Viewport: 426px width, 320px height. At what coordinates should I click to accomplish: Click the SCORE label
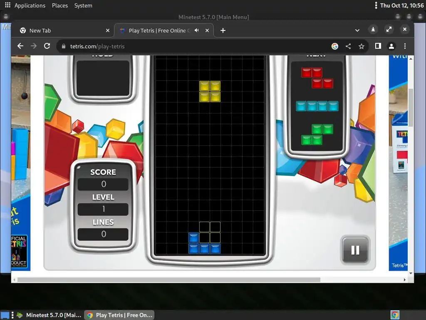(x=103, y=172)
